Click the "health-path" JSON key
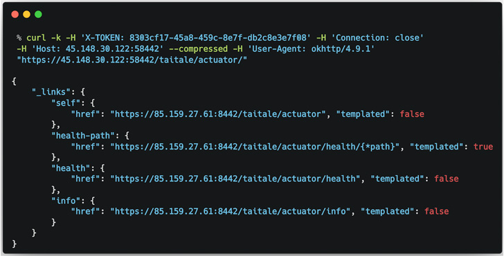 [x=83, y=136]
